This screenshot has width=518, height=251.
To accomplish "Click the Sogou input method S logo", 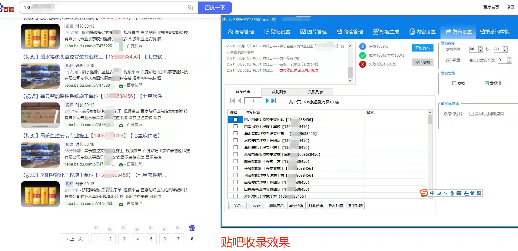I will [424, 193].
